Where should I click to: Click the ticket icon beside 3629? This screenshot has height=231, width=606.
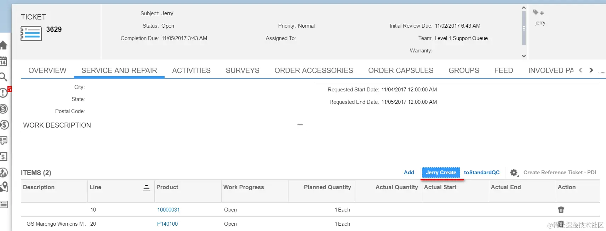coord(31,34)
